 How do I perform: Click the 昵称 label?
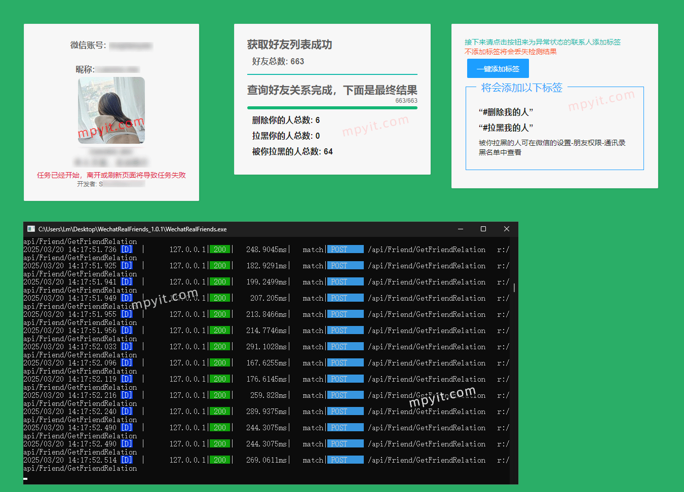[85, 69]
